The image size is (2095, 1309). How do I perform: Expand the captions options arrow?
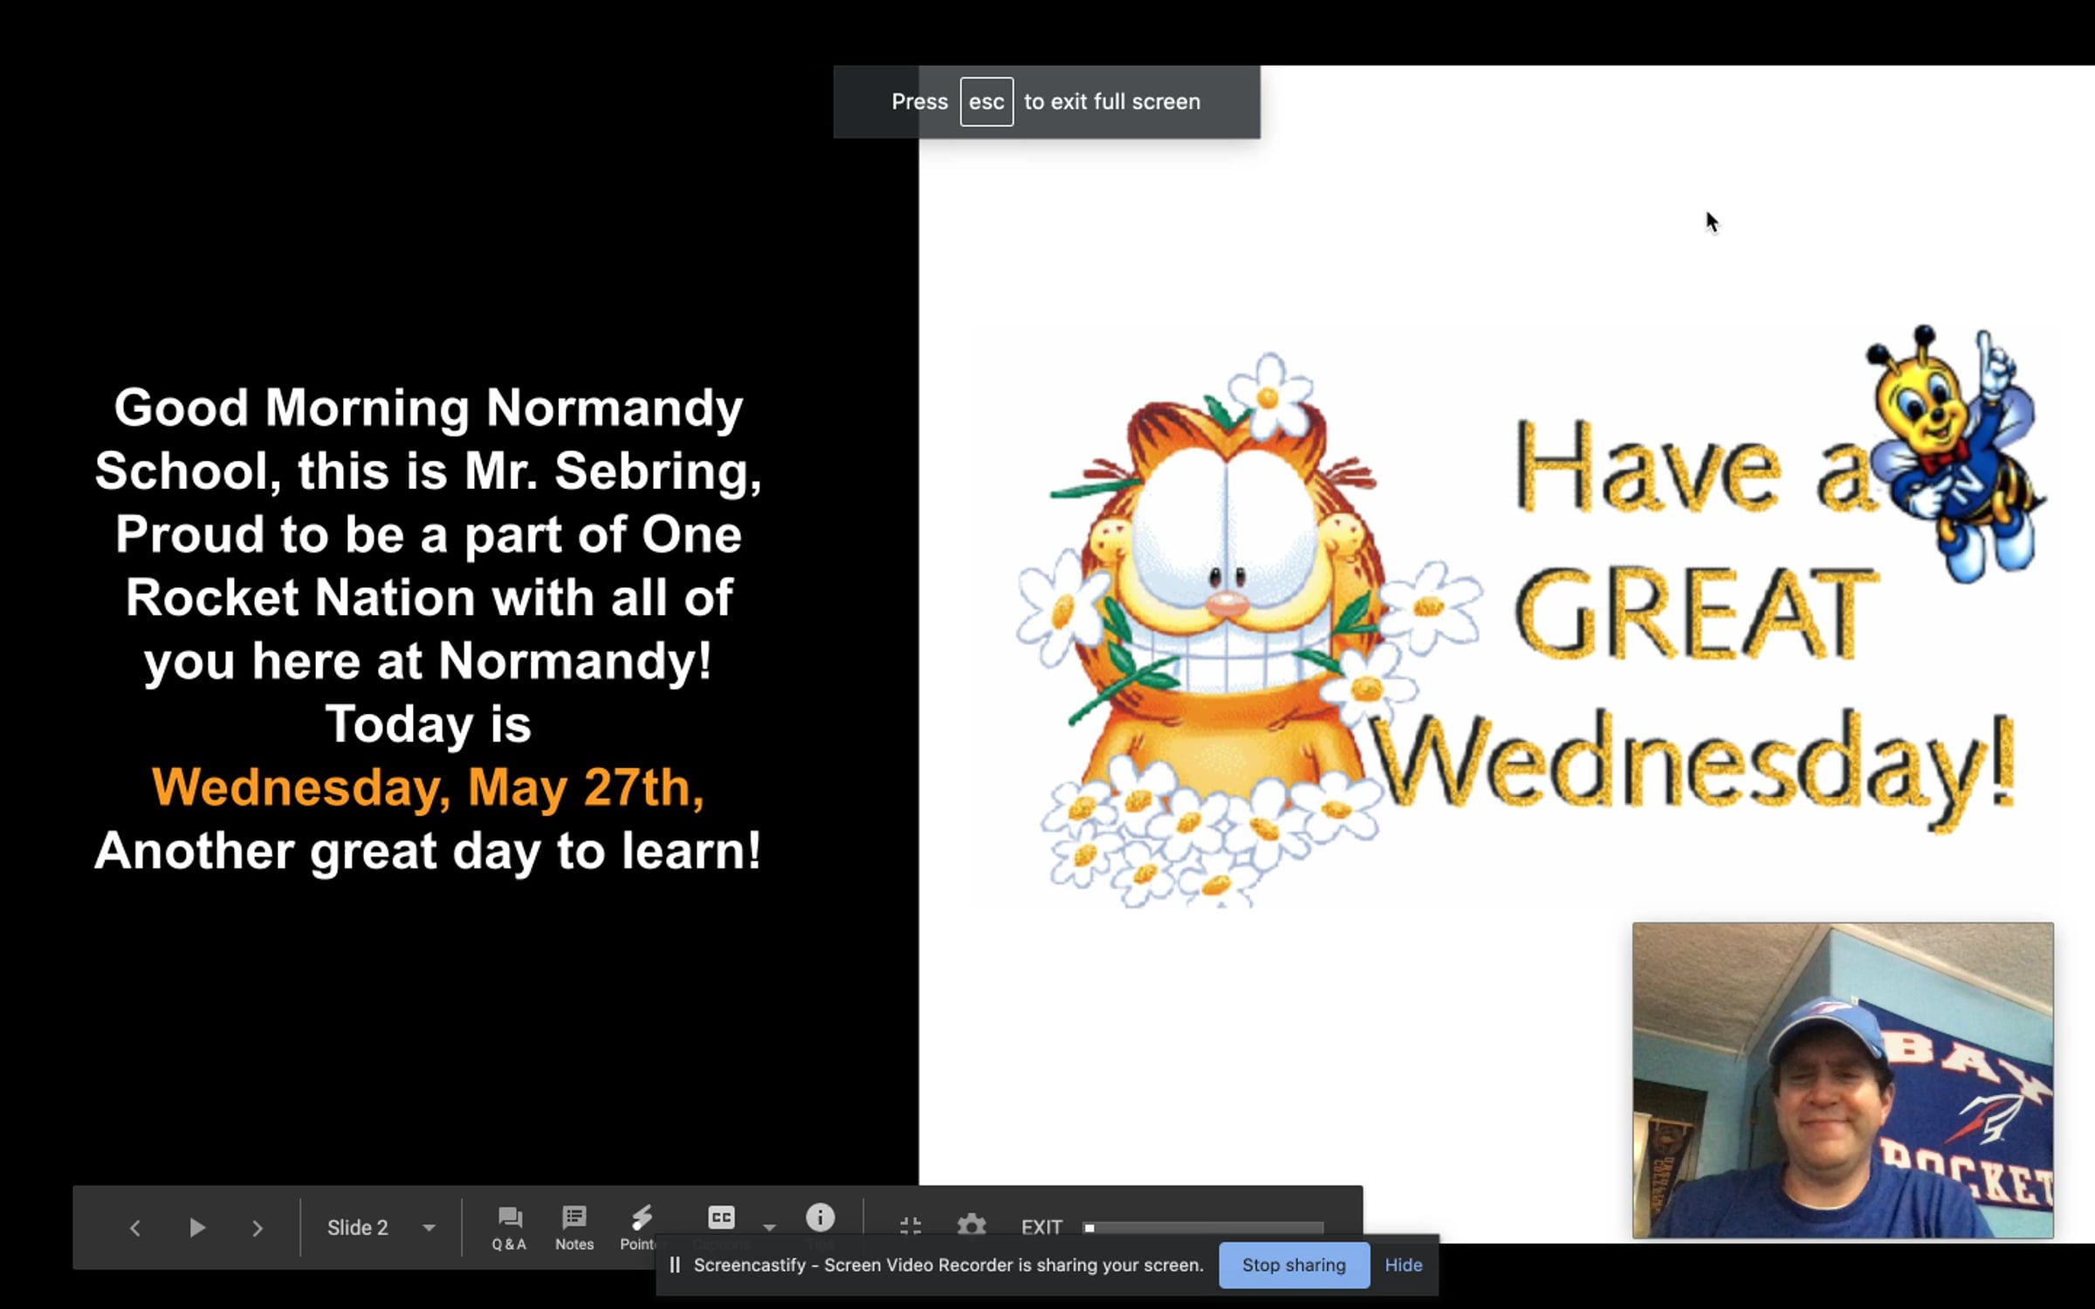(x=769, y=1227)
